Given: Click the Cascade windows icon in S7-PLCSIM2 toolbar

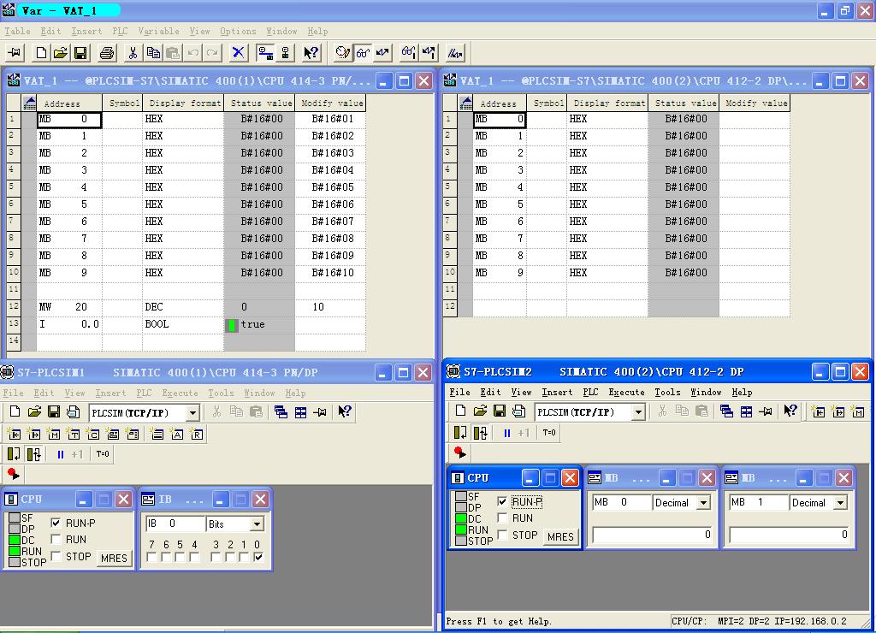Looking at the screenshot, I should (726, 411).
